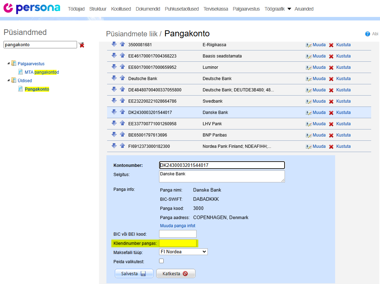This screenshot has height=284, width=380.
Task: Click Katkesta cancel button
Action: [x=176, y=274]
